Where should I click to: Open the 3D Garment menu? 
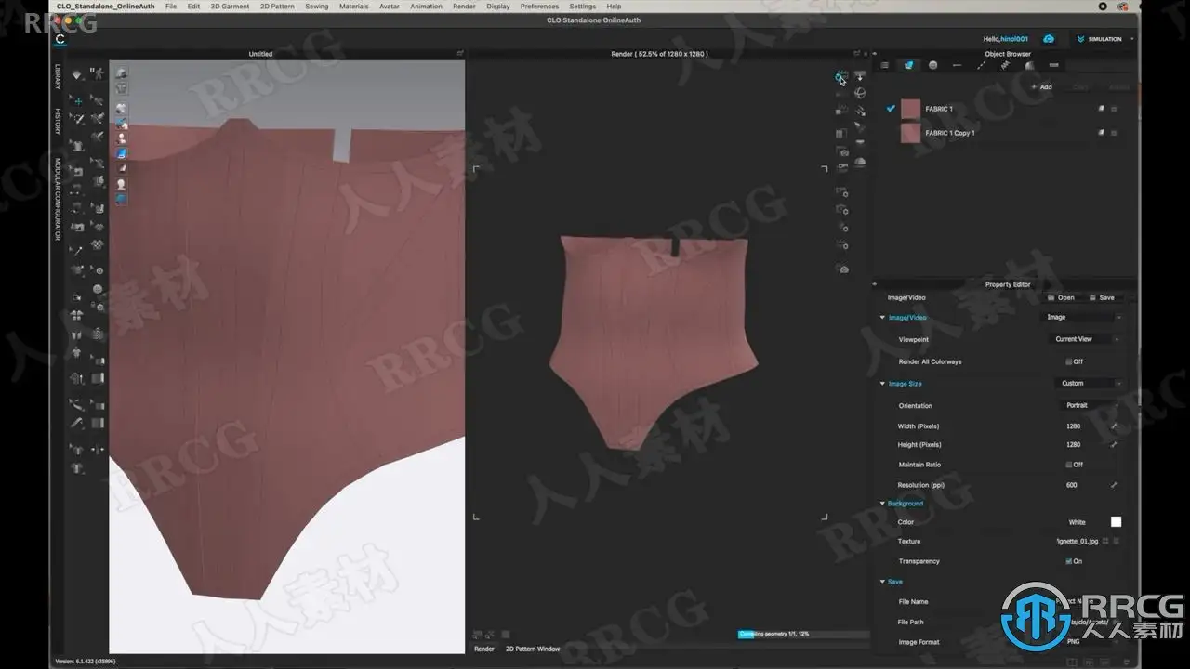pos(230,7)
